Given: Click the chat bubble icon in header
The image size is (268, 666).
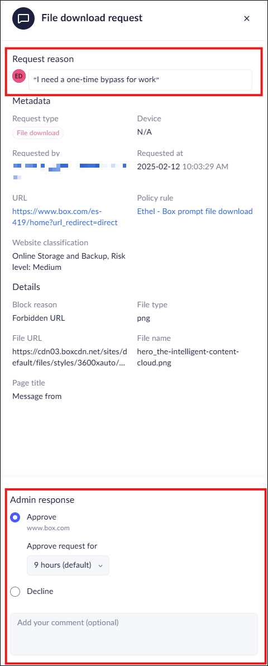Looking at the screenshot, I should click(x=23, y=18).
